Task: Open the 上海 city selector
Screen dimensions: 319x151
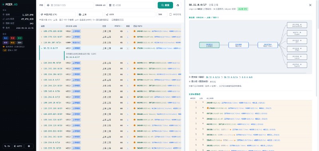Action: point(90,14)
